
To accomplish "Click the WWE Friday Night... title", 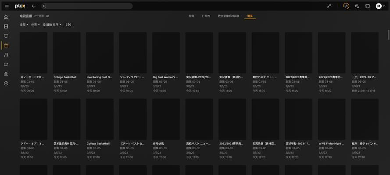I will click(x=331, y=143).
